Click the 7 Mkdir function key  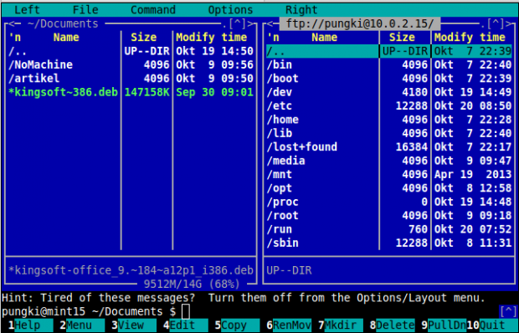(x=341, y=325)
